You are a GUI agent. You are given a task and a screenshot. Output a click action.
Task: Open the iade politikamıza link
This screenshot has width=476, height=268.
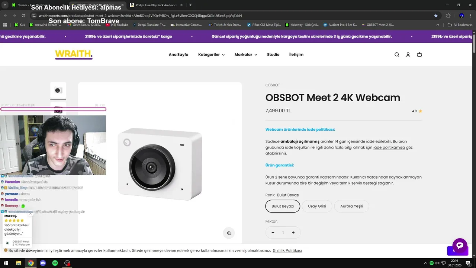pyautogui.click(x=389, y=147)
